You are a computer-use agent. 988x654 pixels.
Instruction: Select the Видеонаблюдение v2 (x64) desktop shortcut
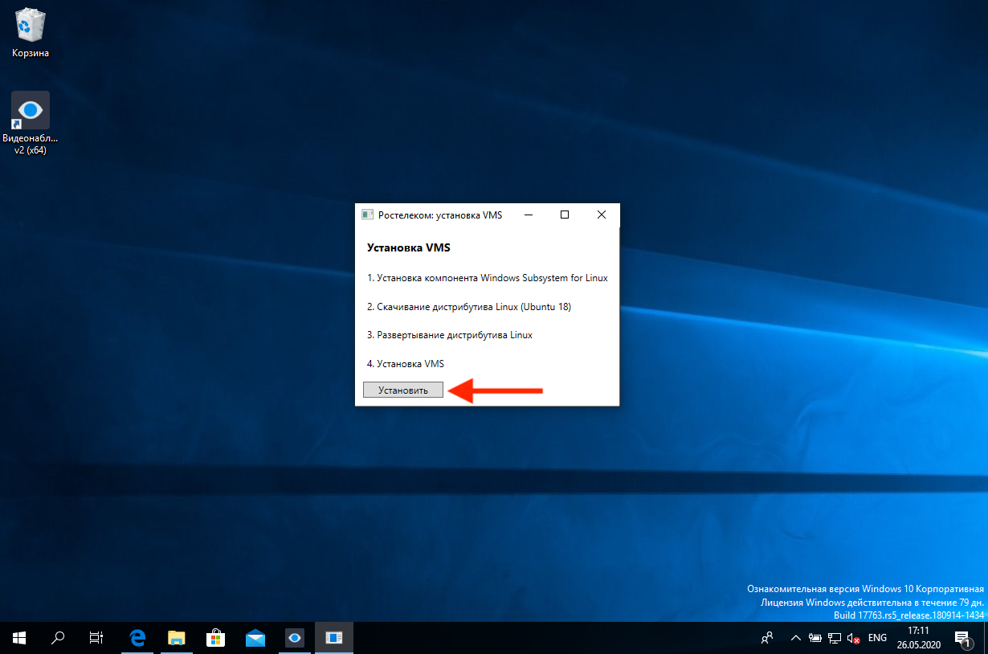click(31, 123)
